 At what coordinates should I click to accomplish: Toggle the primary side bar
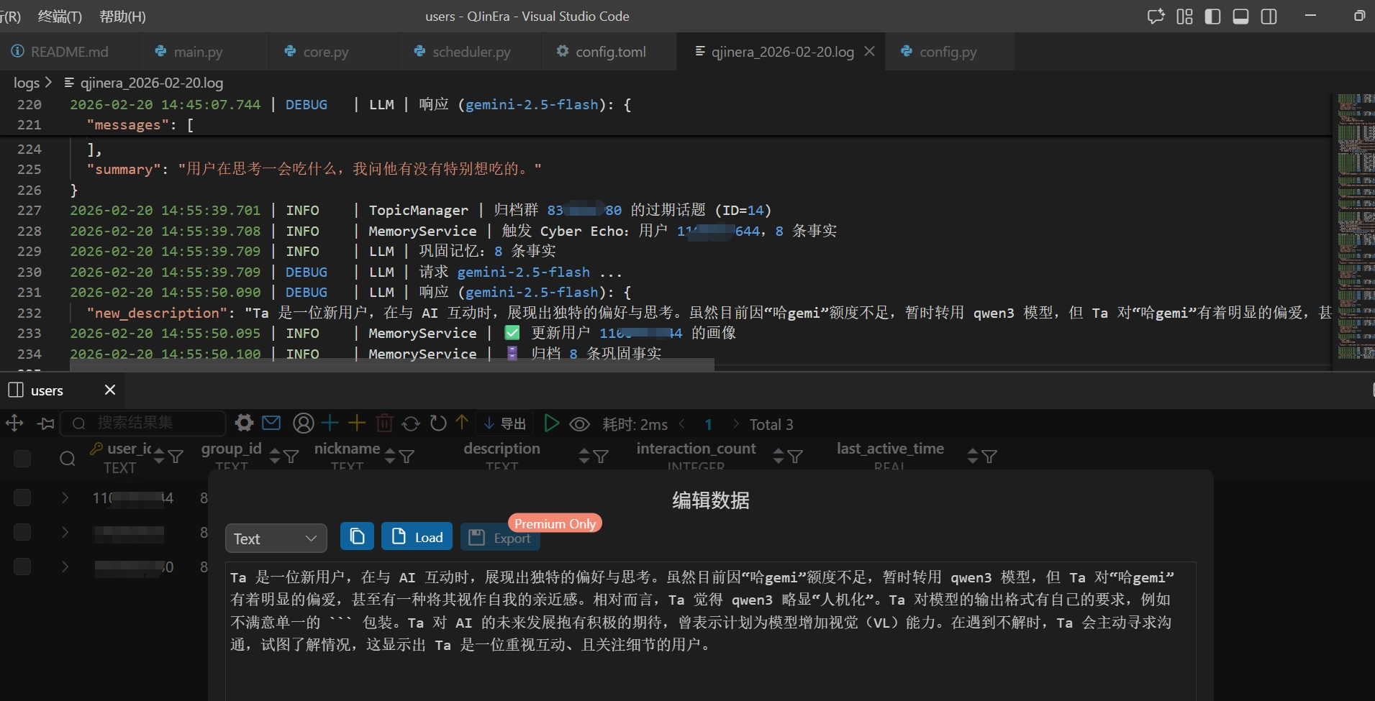[1212, 17]
